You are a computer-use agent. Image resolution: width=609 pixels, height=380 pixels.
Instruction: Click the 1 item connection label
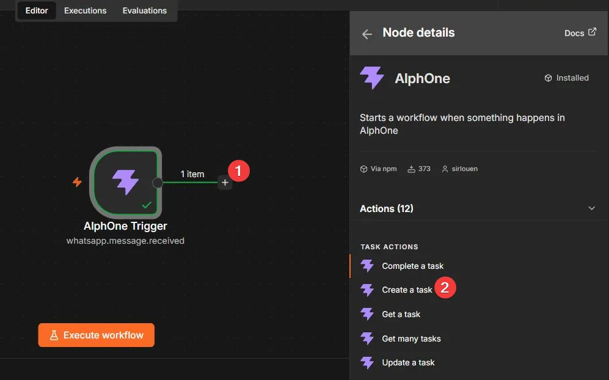coord(192,174)
